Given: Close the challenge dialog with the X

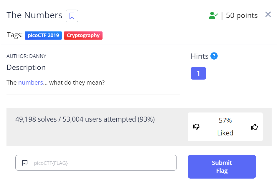Looking at the screenshot, I should (x=268, y=14).
